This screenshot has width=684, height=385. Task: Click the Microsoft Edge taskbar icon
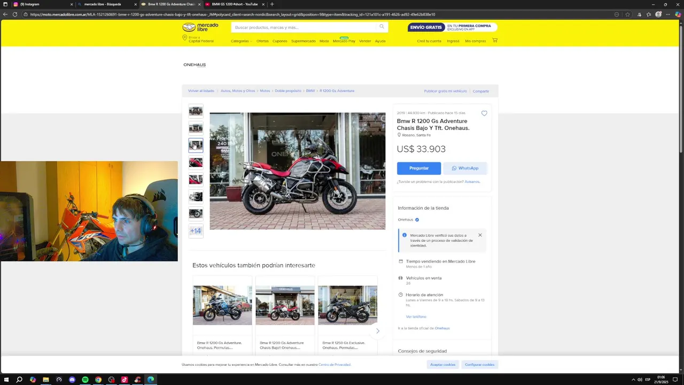coord(151,380)
